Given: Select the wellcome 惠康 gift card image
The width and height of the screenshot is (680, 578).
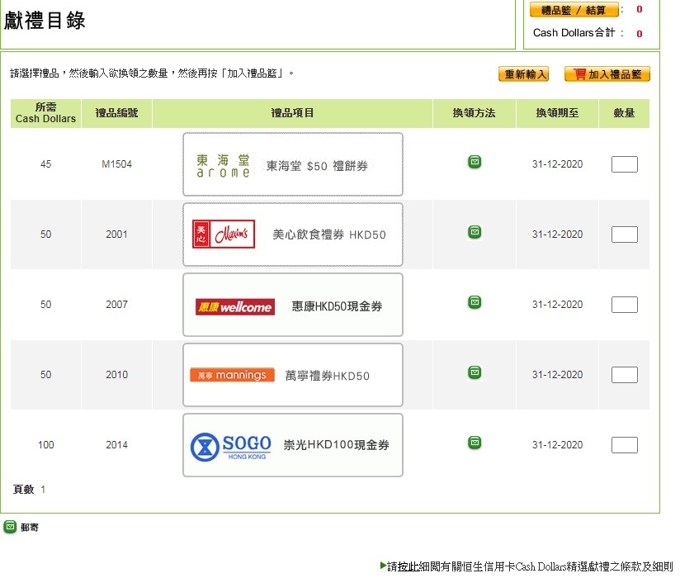Looking at the screenshot, I should 293,305.
